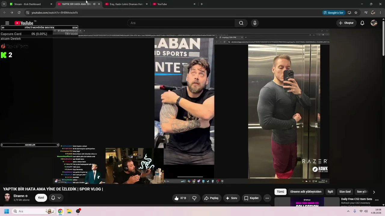
Task: Open the volume control in system tray
Action: pos(366,211)
